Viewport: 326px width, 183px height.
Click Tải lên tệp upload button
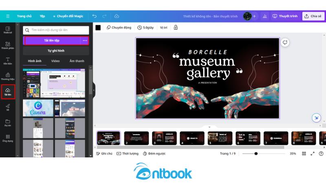point(52,40)
